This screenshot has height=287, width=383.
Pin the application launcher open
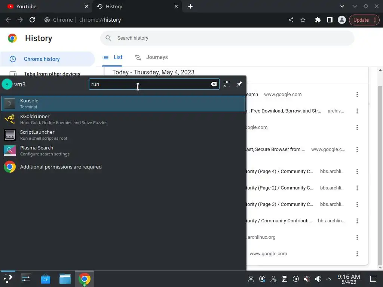(239, 84)
